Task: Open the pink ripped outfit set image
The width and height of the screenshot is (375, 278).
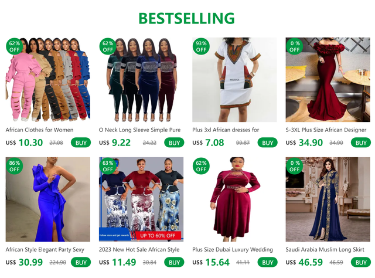Action: click(48, 80)
